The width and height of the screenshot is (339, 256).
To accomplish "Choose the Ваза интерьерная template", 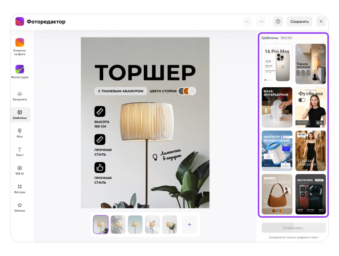I will pos(277,107).
